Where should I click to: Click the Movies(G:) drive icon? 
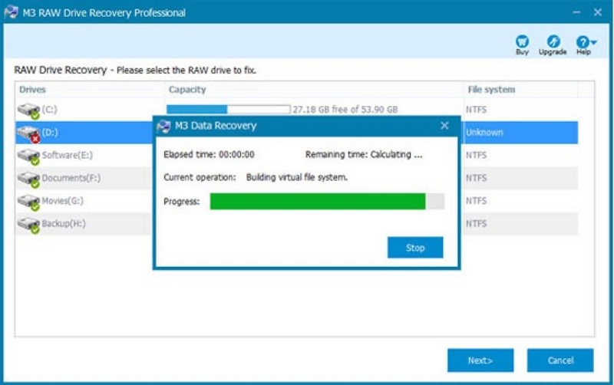tap(28, 202)
